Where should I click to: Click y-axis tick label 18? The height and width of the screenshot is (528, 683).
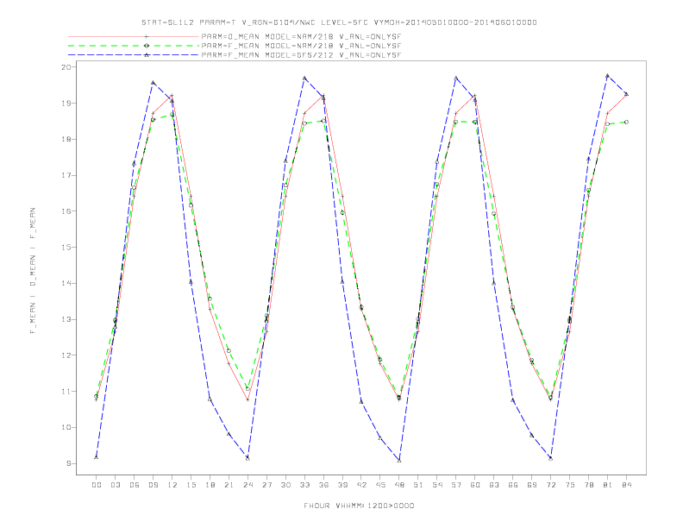click(66, 140)
